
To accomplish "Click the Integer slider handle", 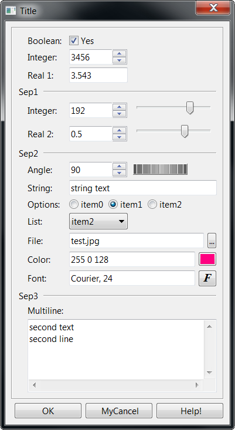I will click(x=189, y=107).
